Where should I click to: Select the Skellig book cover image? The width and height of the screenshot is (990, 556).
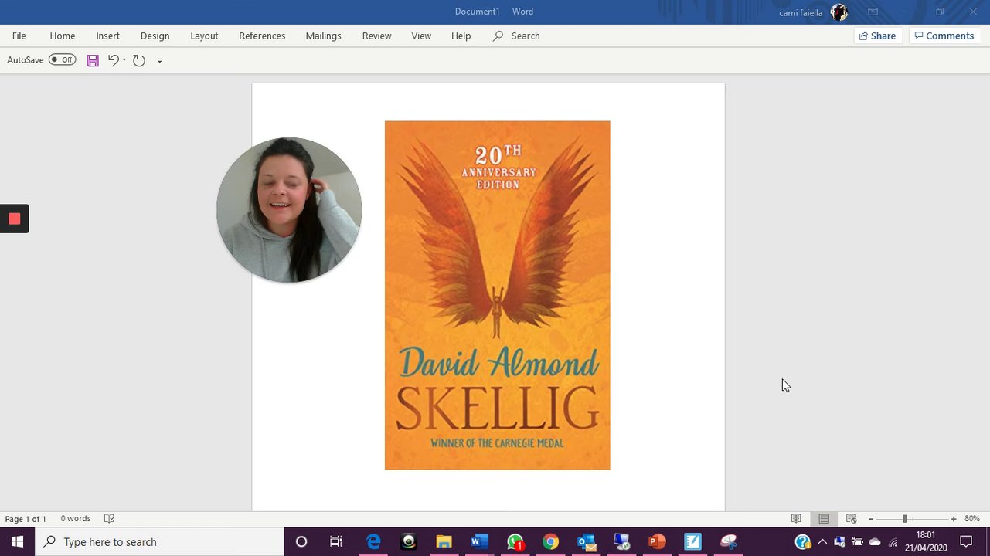497,295
